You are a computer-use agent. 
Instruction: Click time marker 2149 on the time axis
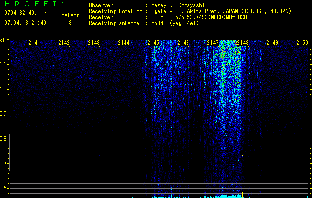(x=272, y=43)
